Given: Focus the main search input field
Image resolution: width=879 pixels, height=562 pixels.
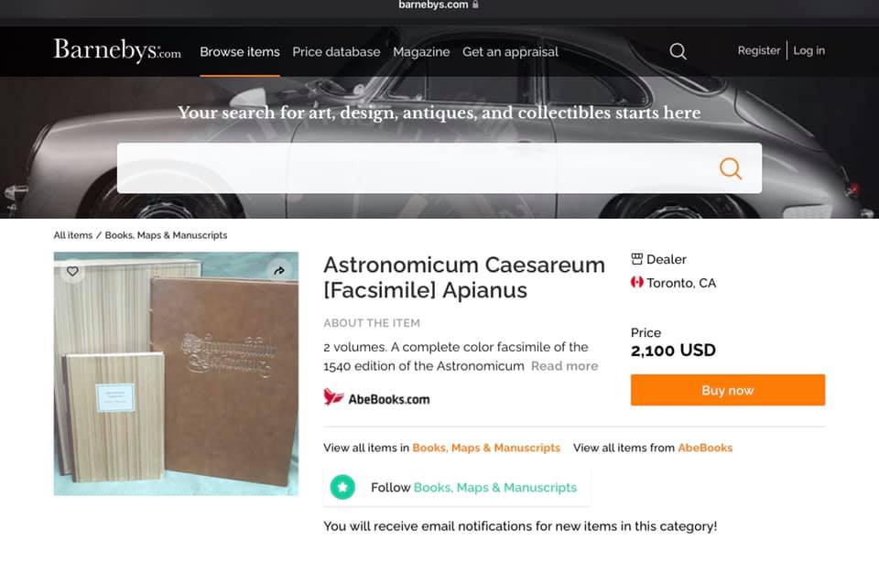Looking at the screenshot, I should click(415, 168).
